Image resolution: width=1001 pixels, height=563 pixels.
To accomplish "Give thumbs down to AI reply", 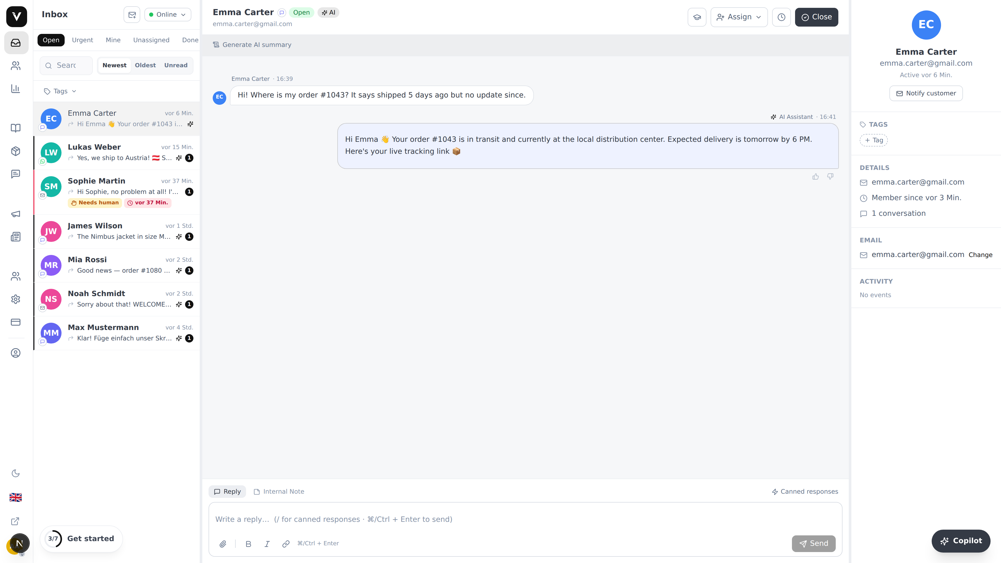I will (831, 177).
